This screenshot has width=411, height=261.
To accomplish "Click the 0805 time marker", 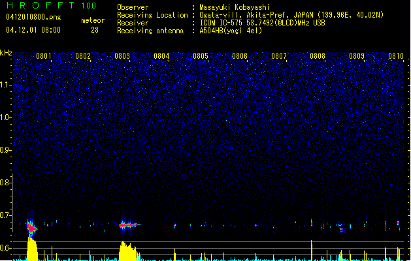I will pos(200,56).
